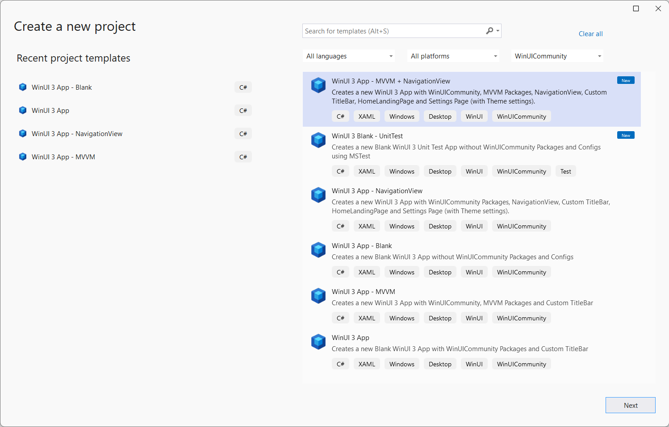Click the Test tag on UnitTest template
669x427 pixels.
(x=565, y=171)
